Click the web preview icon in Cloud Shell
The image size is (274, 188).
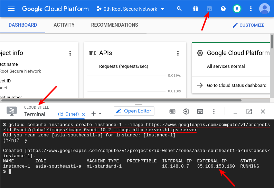[200, 111]
